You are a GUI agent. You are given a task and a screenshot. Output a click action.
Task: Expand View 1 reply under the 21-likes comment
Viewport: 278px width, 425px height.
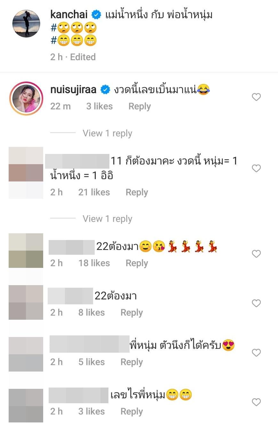pyautogui.click(x=107, y=219)
